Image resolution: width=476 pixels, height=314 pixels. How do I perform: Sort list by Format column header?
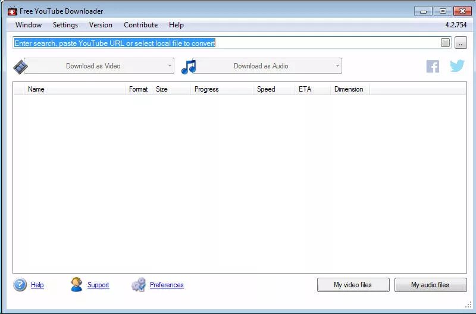click(x=139, y=89)
